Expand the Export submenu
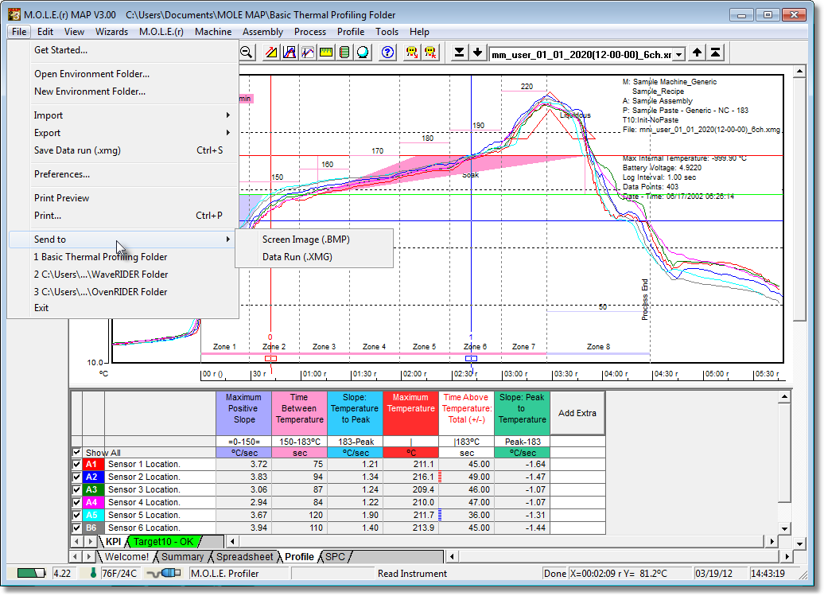The width and height of the screenshot is (824, 596). pyautogui.click(x=123, y=133)
